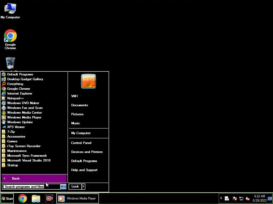Image resolution: width=273 pixels, height=204 pixels.
Task: Open Music from Start menu
Action: [89, 123]
